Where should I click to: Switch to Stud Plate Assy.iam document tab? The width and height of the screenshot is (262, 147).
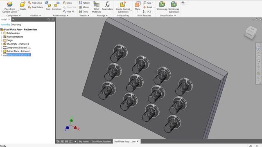101,141
